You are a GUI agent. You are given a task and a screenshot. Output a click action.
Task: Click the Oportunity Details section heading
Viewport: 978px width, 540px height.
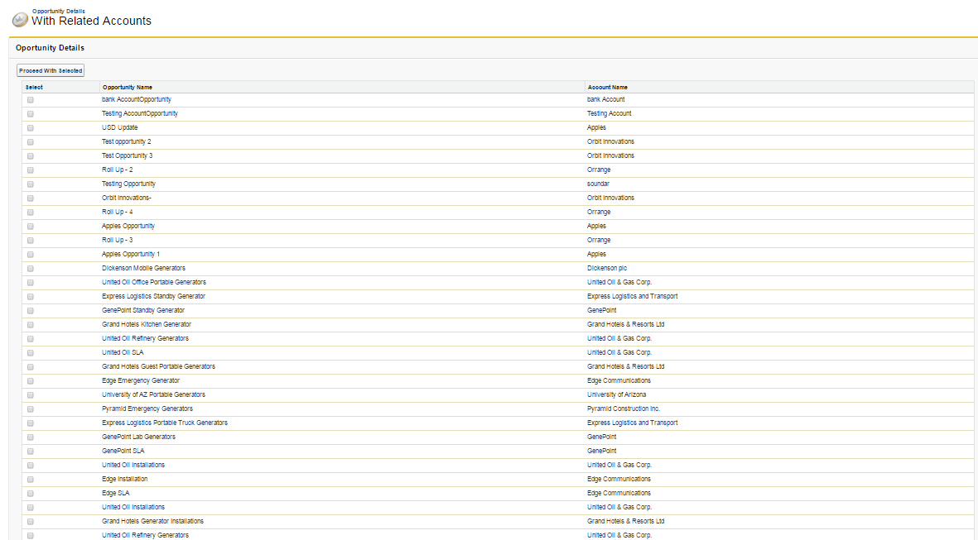pos(50,48)
